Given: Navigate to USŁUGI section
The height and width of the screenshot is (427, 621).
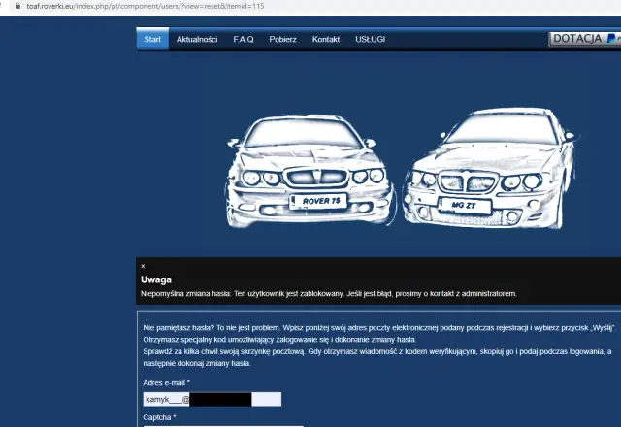Looking at the screenshot, I should tap(372, 39).
